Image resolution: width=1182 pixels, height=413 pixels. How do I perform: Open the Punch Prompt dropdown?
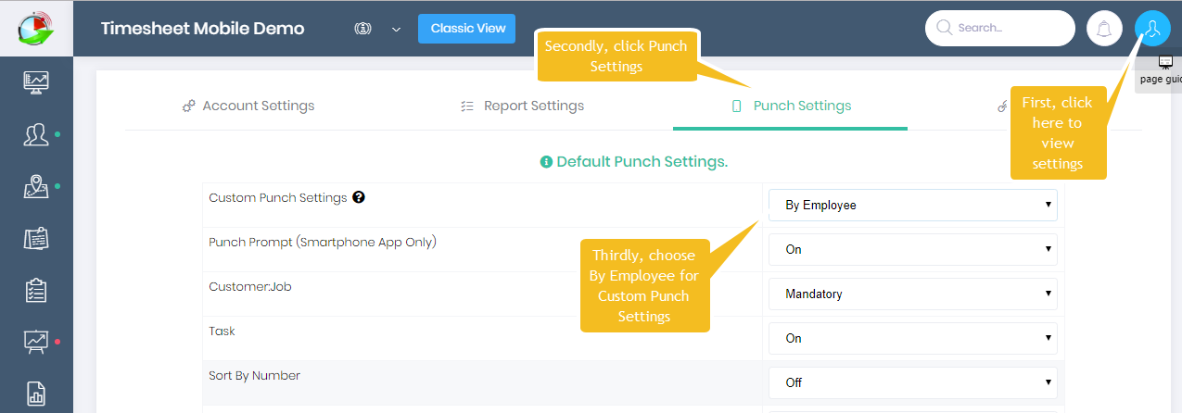(913, 249)
